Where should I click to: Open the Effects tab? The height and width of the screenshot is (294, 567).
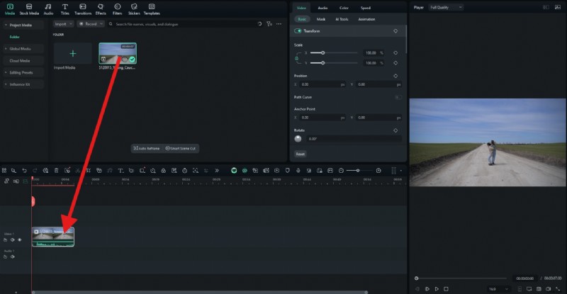click(x=101, y=9)
